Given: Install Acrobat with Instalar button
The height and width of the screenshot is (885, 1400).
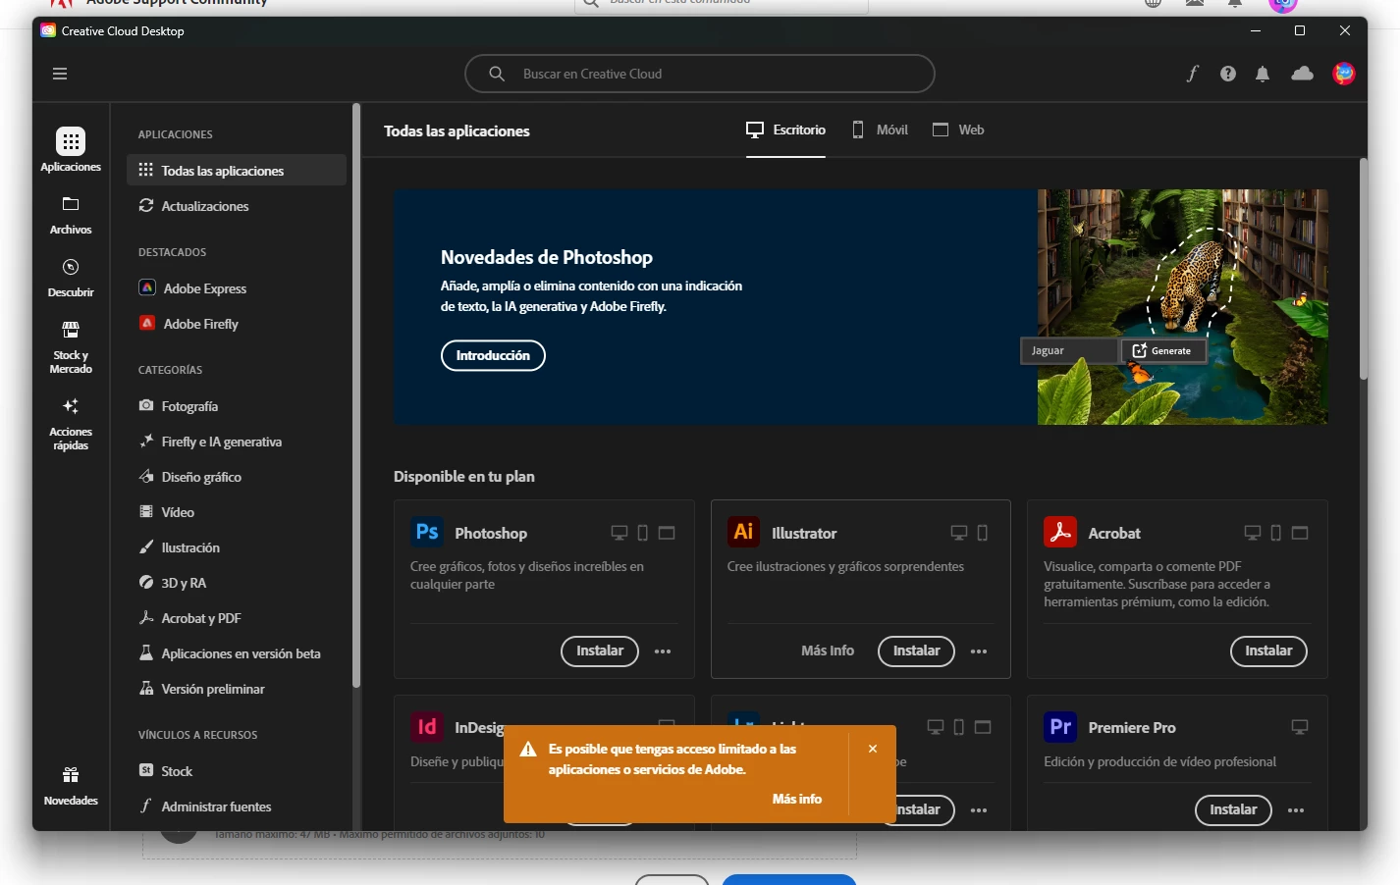Looking at the screenshot, I should [x=1268, y=651].
